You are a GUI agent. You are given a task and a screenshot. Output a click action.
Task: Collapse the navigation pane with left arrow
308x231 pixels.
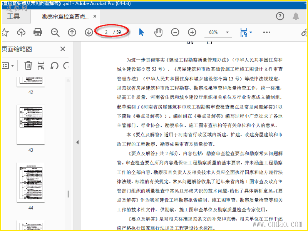point(77,142)
